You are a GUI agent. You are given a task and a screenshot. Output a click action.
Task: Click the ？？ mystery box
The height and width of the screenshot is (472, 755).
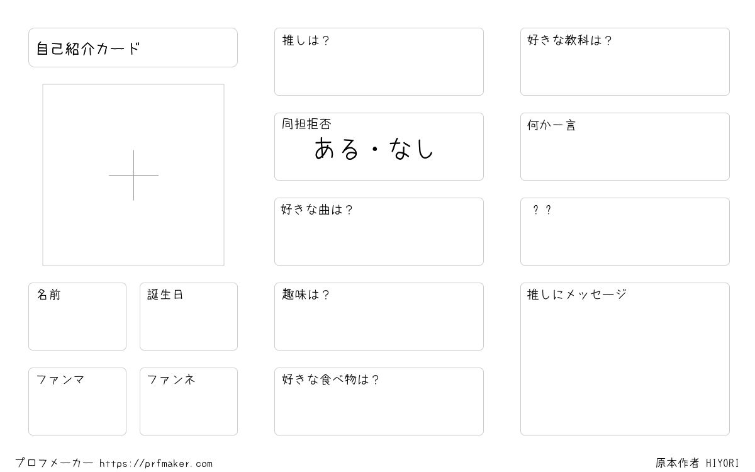tap(625, 232)
